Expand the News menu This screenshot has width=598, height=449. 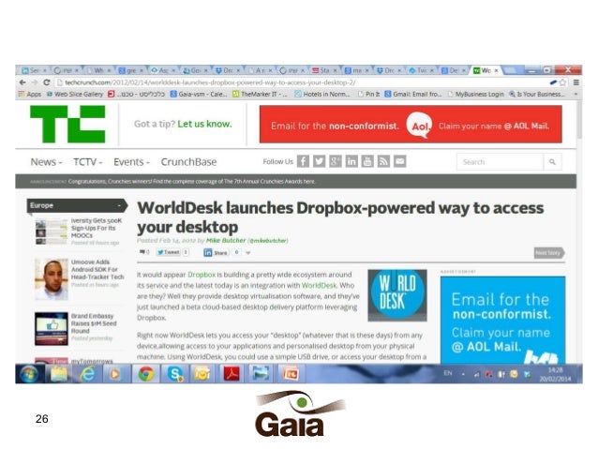46,162
